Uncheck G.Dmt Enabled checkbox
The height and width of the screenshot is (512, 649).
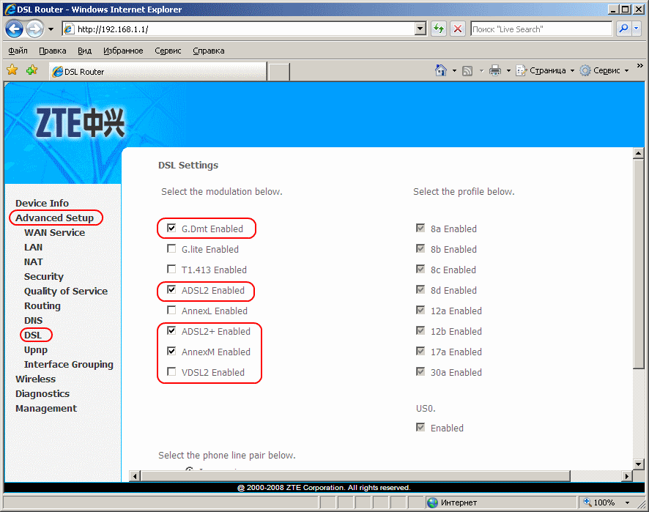pos(171,228)
